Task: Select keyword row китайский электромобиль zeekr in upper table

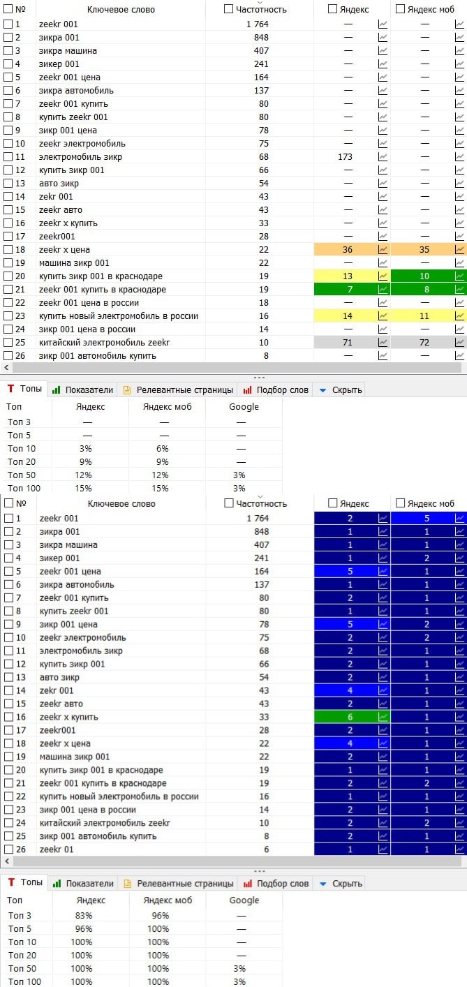Action: pos(104,343)
